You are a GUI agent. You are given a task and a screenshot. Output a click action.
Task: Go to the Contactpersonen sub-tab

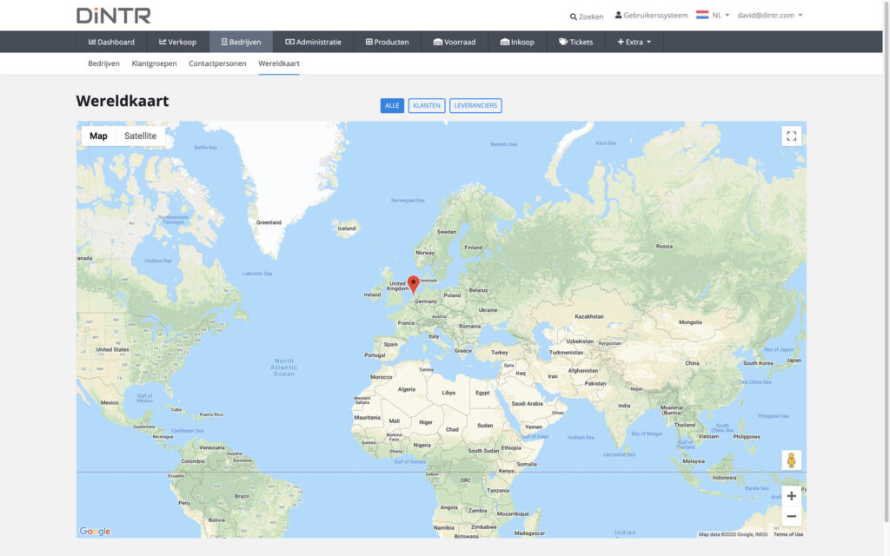(x=217, y=63)
